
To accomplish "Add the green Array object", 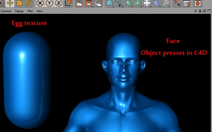I will click(x=137, y=3).
